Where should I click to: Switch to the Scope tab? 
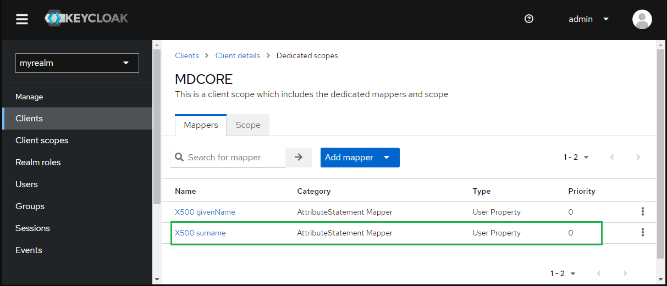(248, 125)
